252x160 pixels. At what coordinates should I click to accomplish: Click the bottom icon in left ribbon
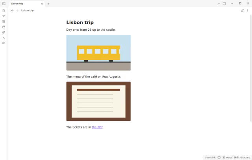(4, 43)
